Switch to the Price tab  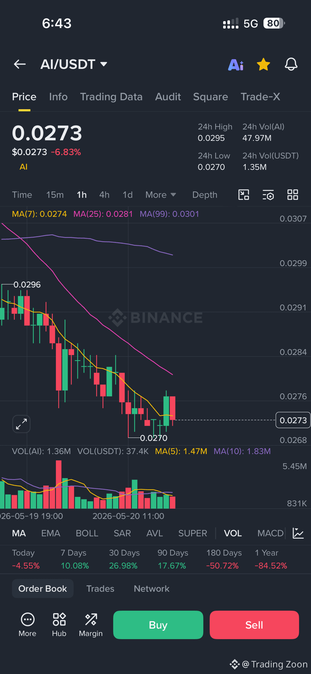pos(24,97)
